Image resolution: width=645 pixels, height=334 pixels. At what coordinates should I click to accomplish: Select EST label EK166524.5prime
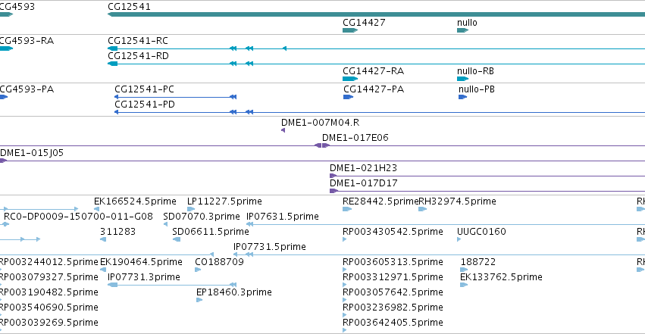click(x=135, y=201)
